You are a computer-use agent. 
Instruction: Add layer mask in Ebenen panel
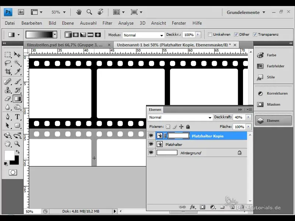202,207
